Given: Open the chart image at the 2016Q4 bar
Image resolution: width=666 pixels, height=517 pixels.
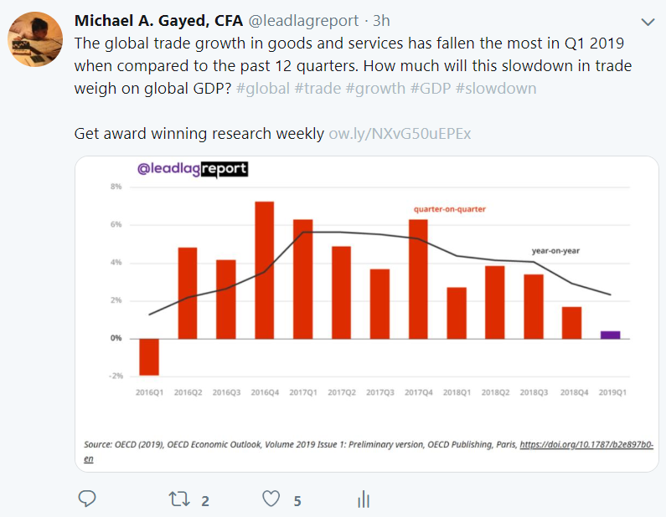Looking at the screenshot, I should 264,269.
